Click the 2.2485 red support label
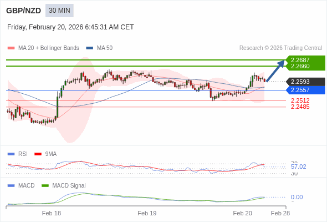 point(300,107)
